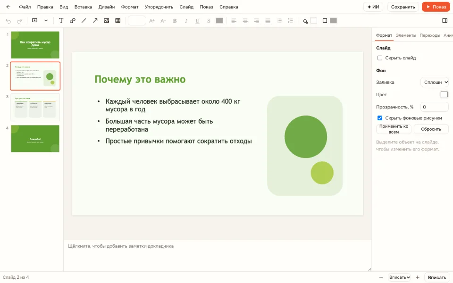Apply a numbered list

coord(290,20)
